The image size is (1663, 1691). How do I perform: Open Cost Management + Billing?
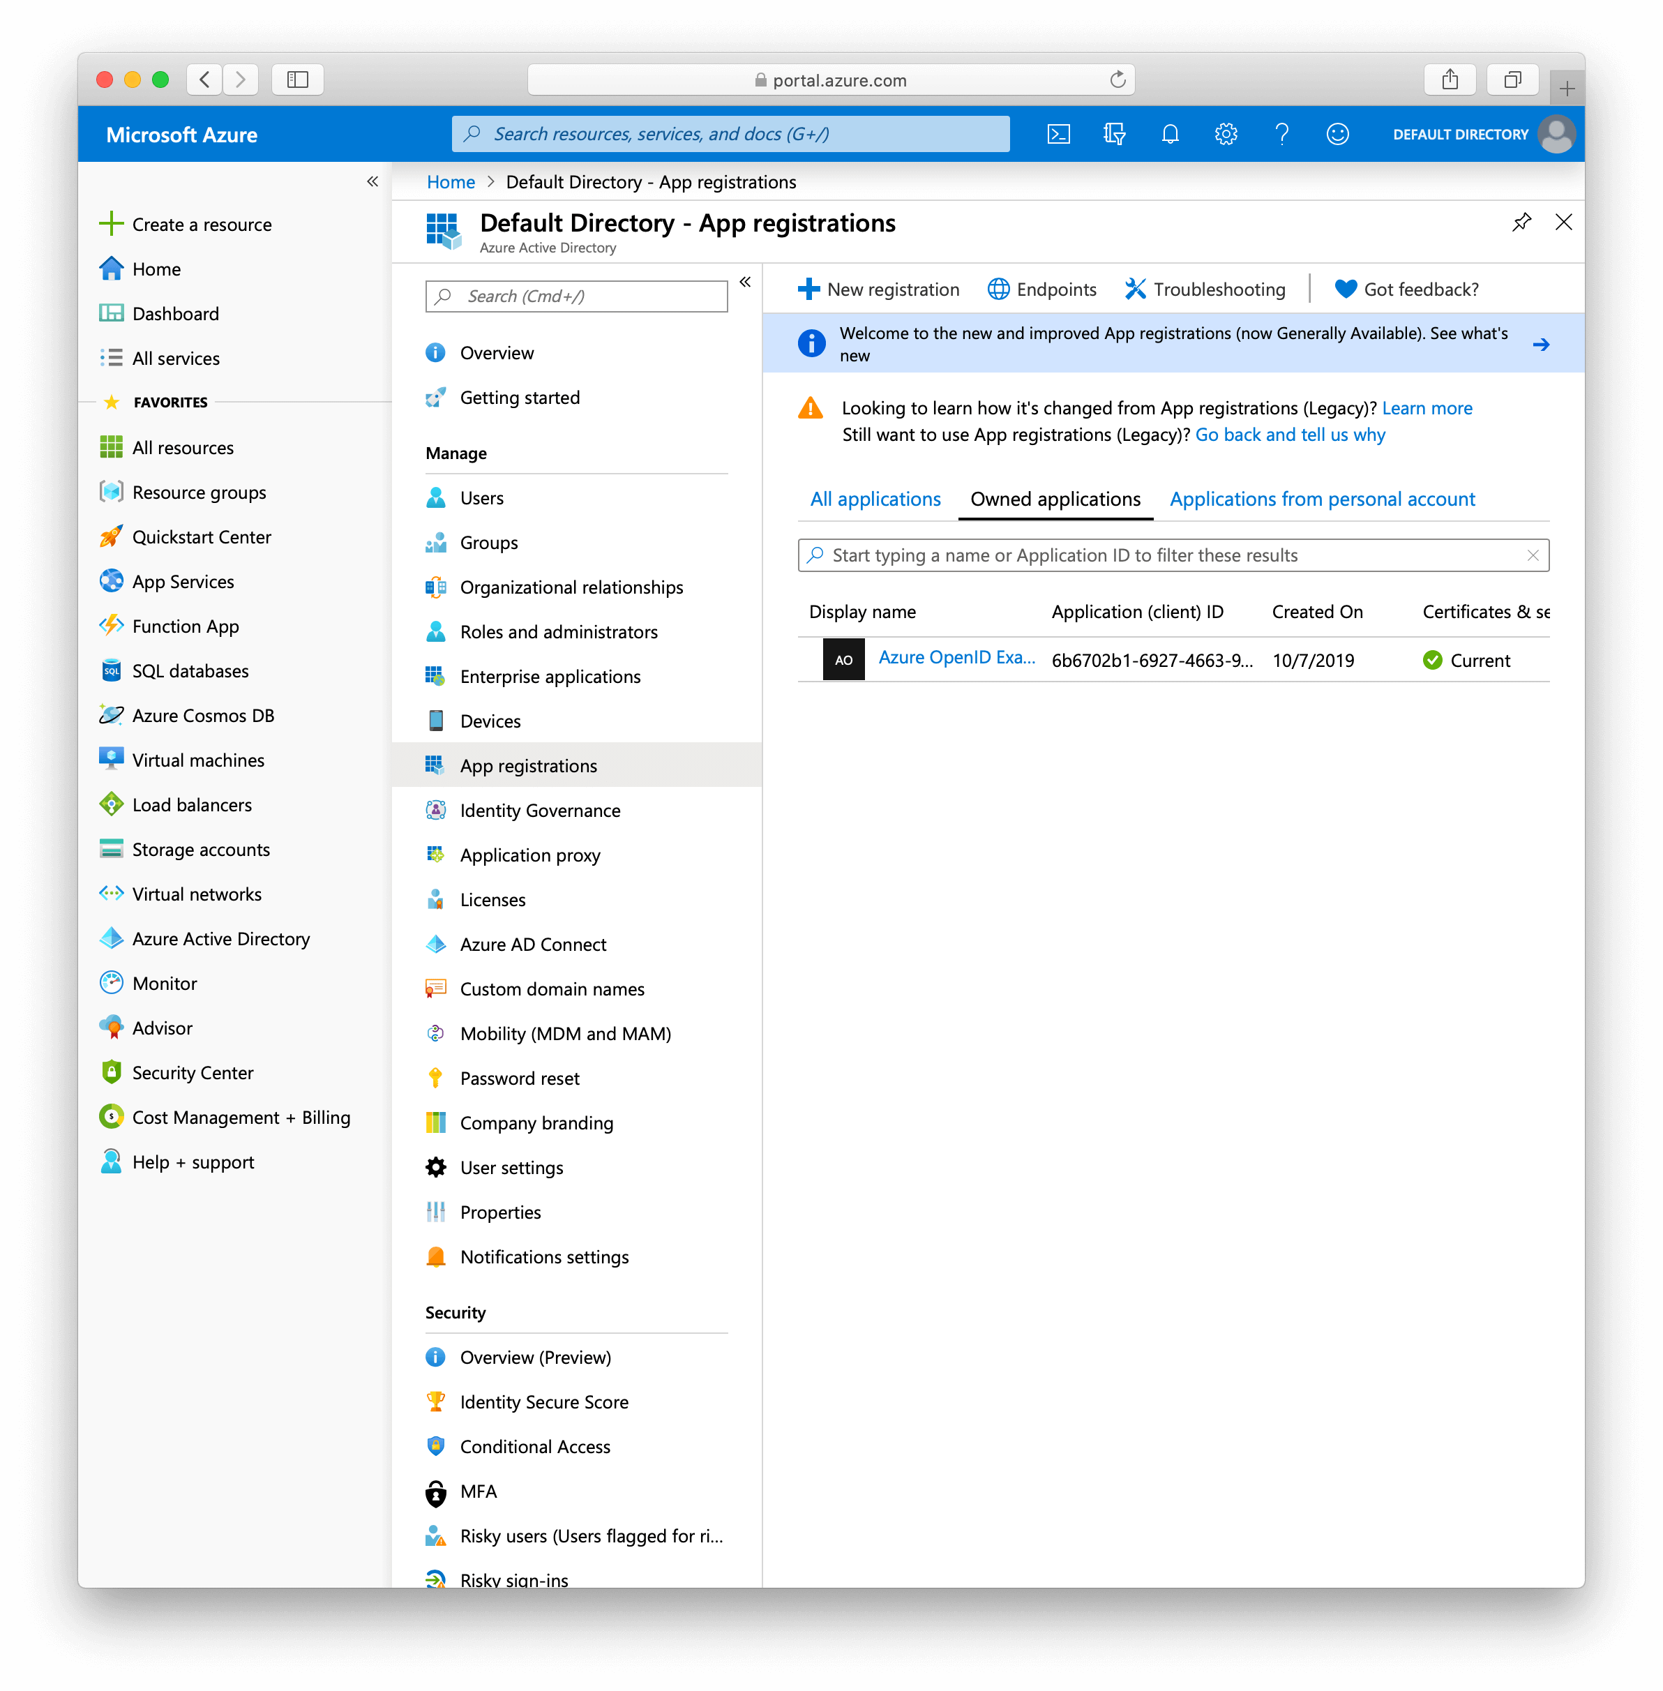point(225,1117)
